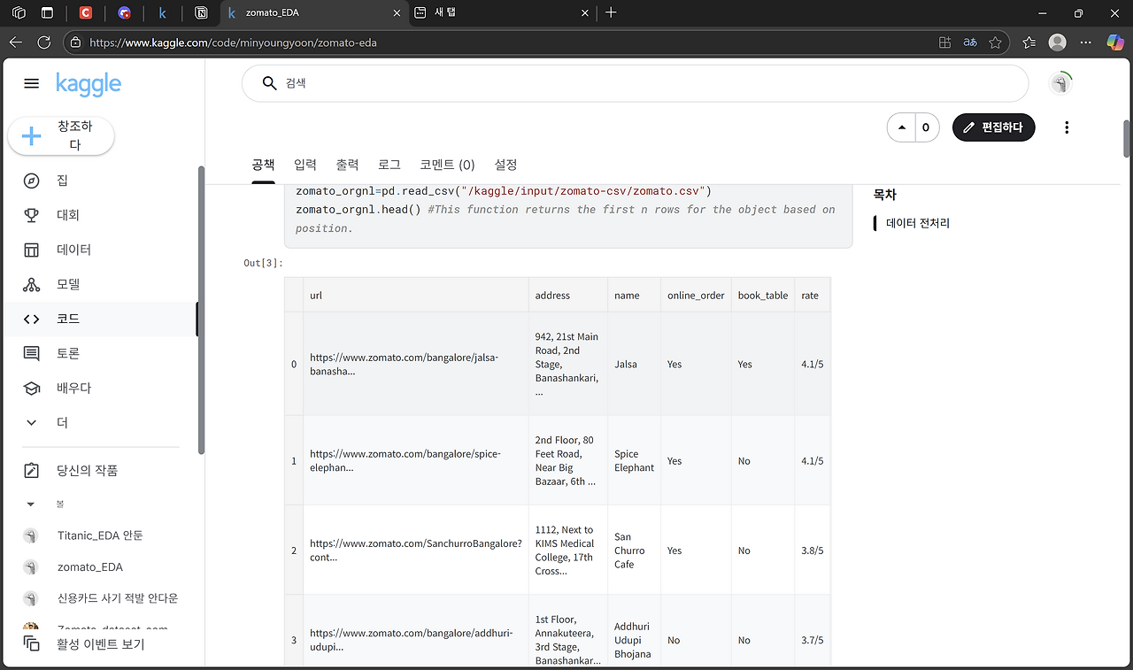
Task: Click the url column header
Action: click(x=415, y=295)
